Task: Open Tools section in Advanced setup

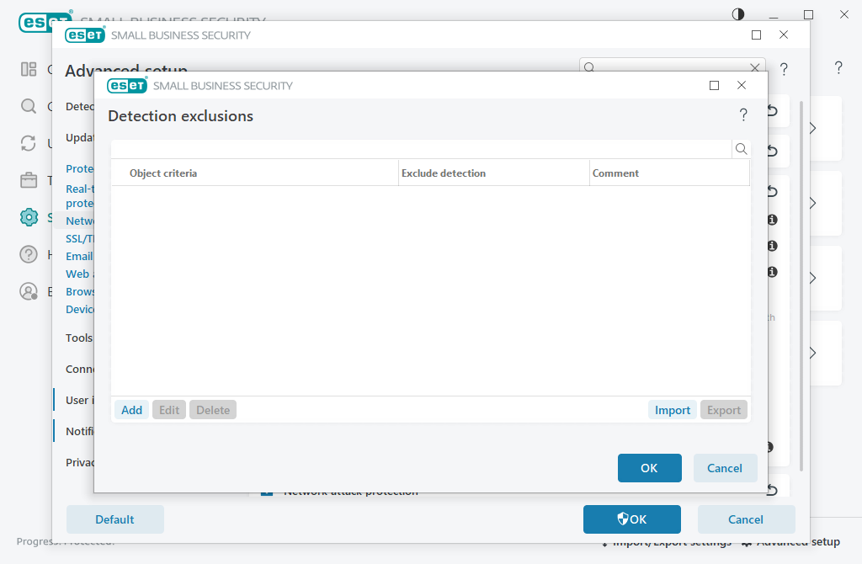Action: tap(79, 338)
